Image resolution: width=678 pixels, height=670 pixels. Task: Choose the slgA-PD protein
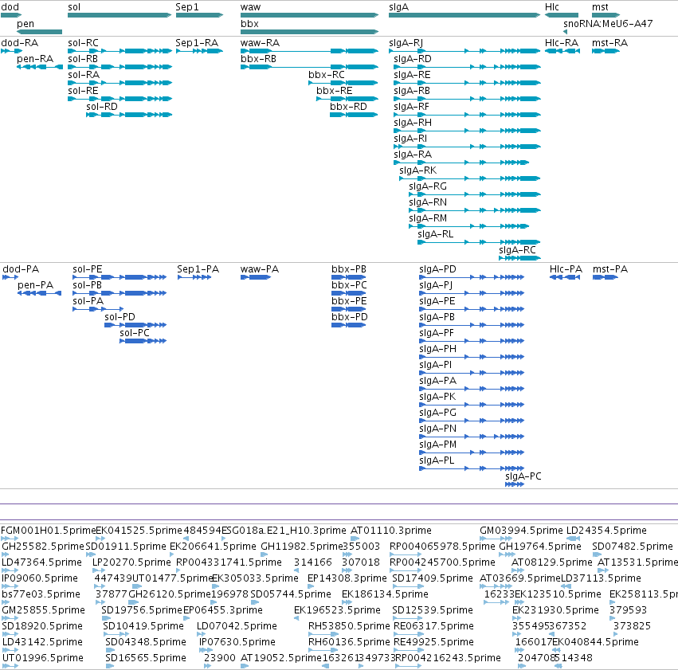tap(472, 277)
